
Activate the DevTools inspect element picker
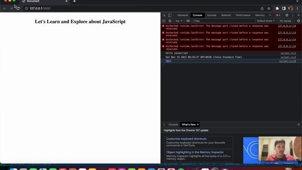point(164,15)
